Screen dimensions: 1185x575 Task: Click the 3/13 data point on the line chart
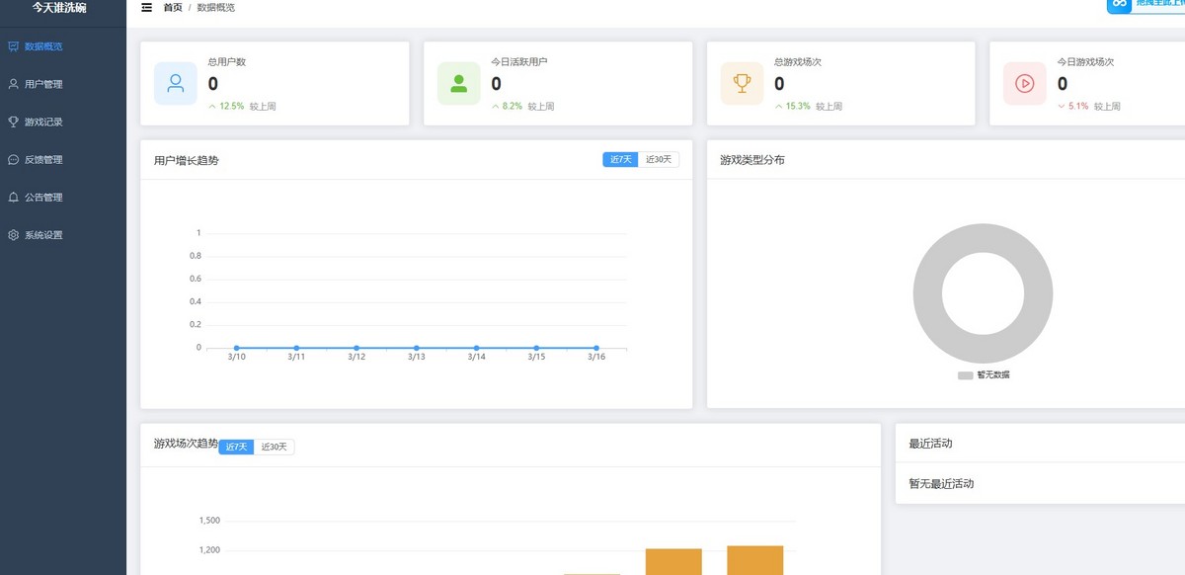coord(417,348)
